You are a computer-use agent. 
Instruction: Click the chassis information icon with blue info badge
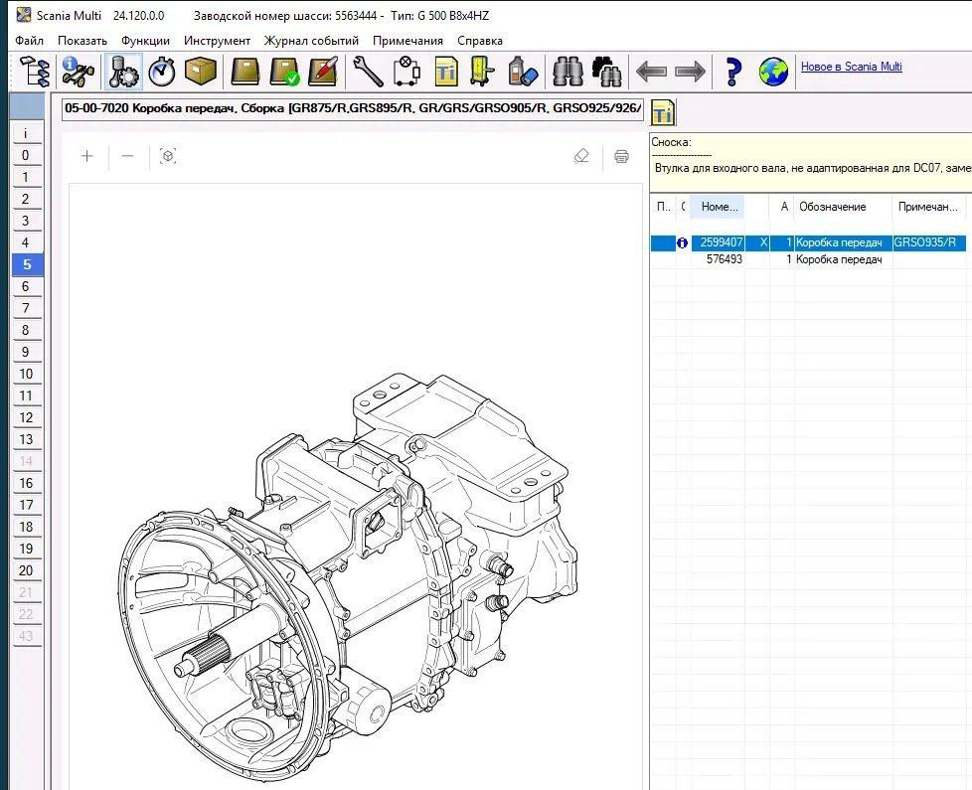coord(79,72)
